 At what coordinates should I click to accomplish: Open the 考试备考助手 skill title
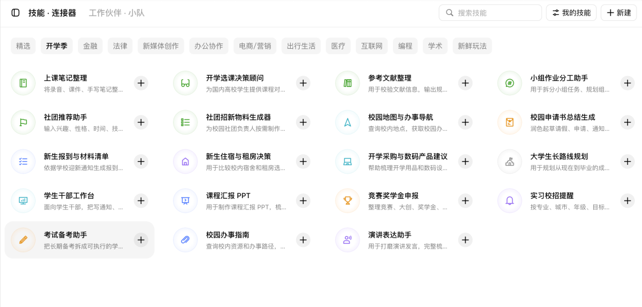(65, 235)
